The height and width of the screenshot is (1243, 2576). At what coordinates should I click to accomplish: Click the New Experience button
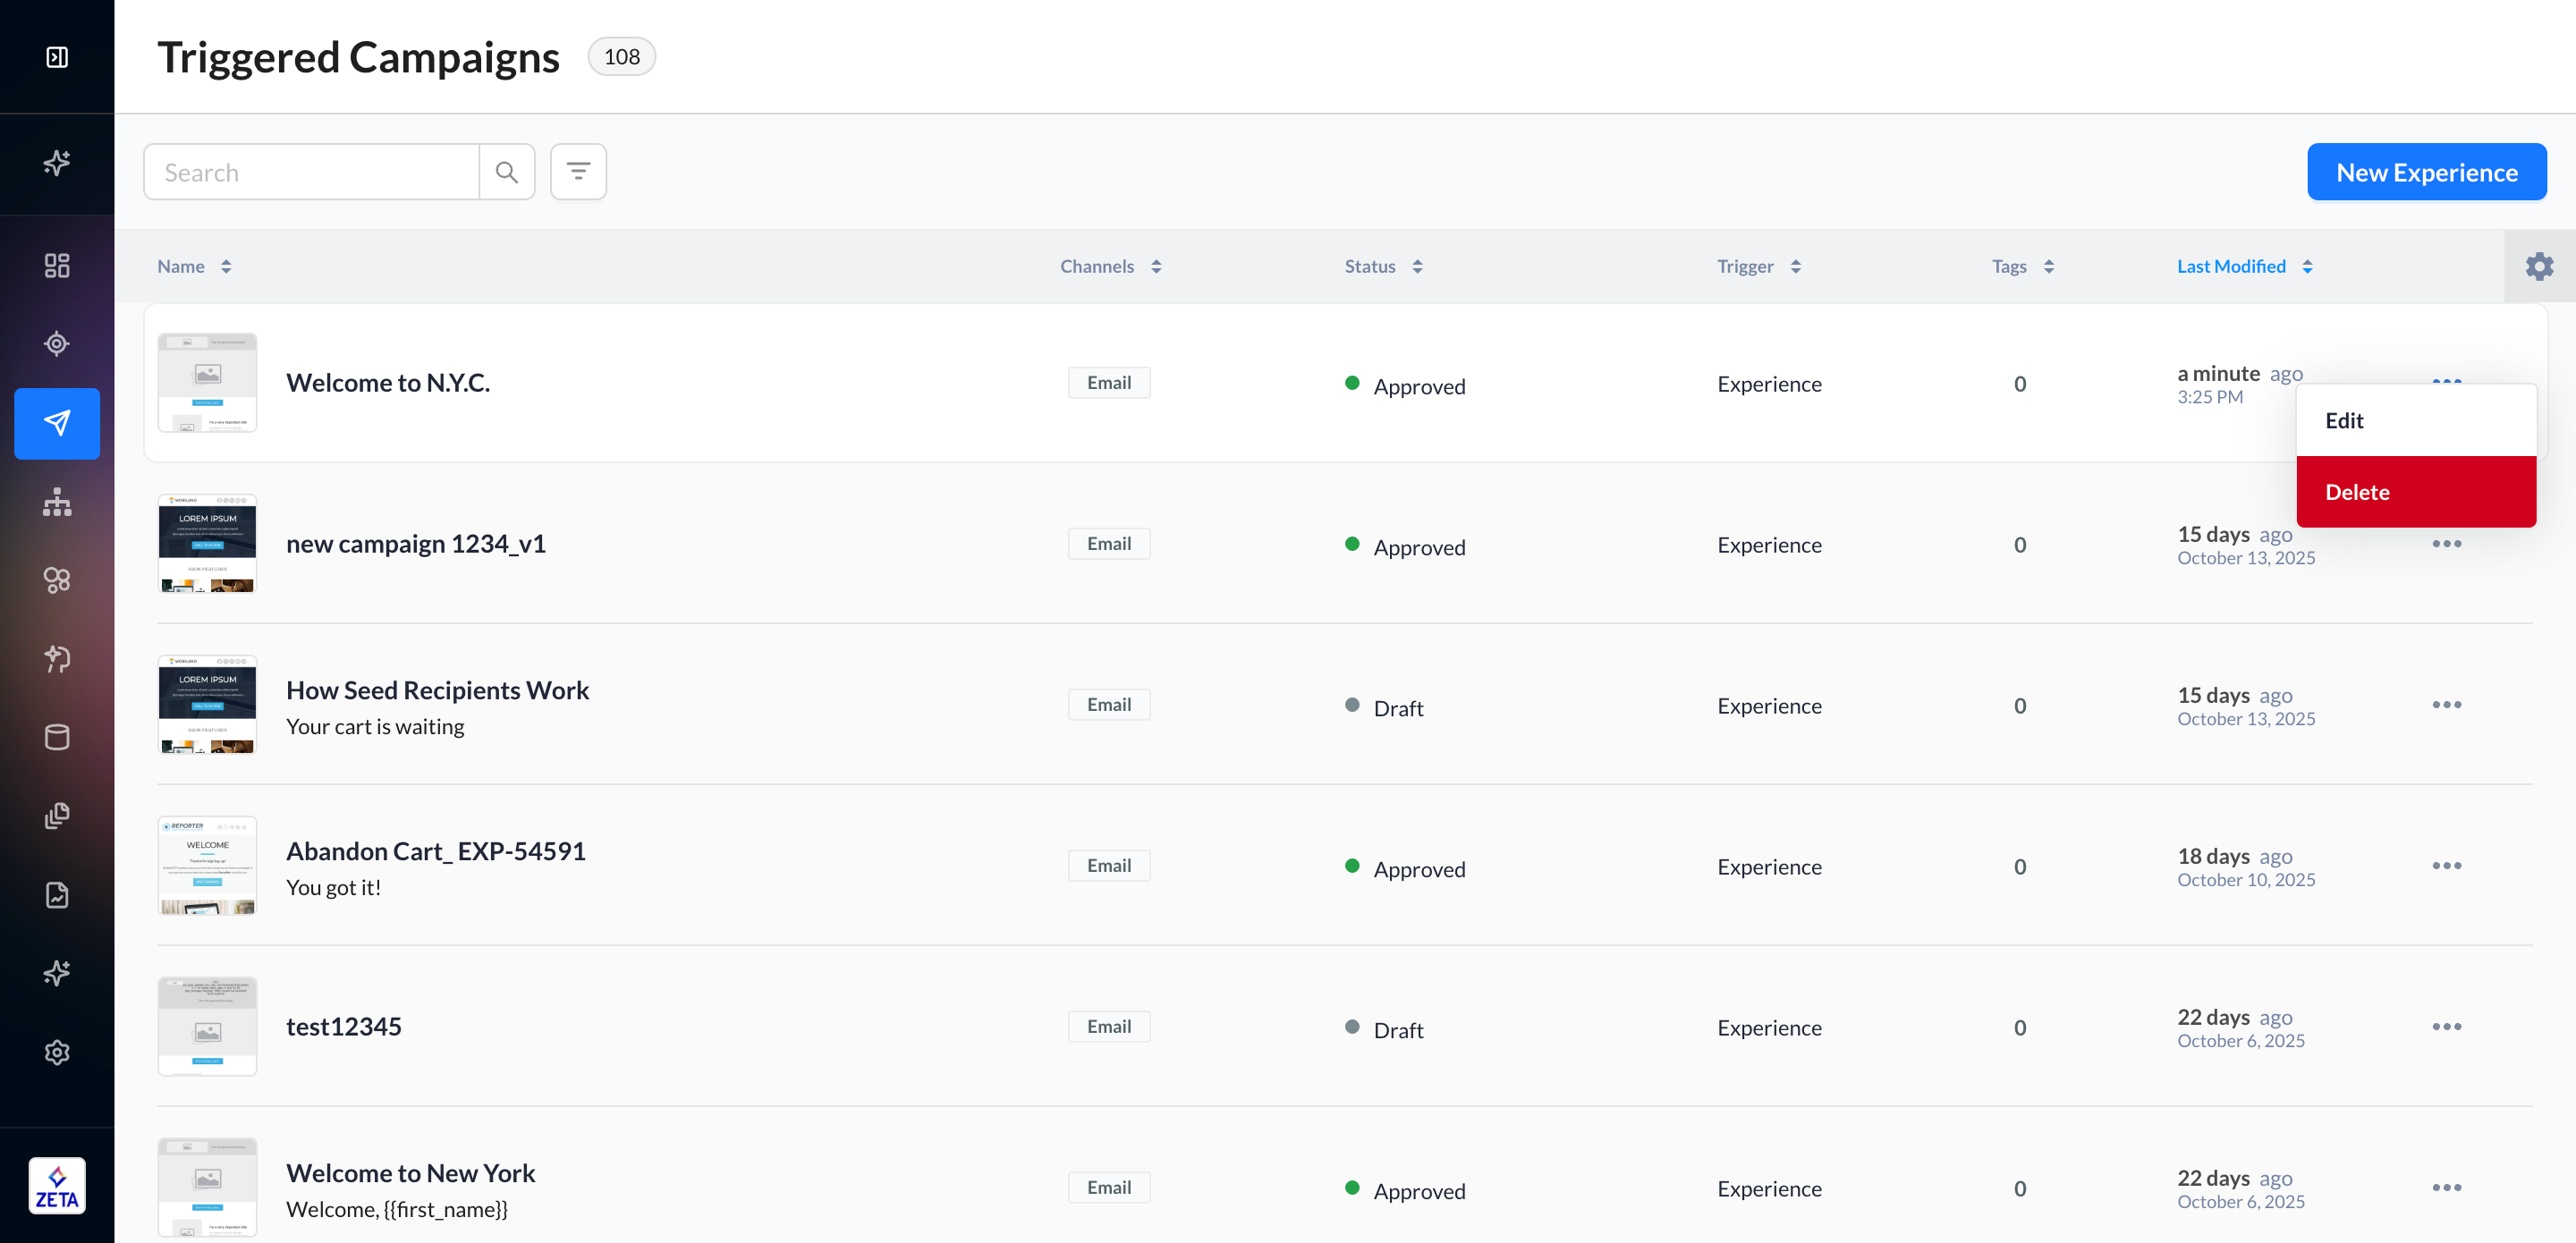pyautogui.click(x=2426, y=172)
